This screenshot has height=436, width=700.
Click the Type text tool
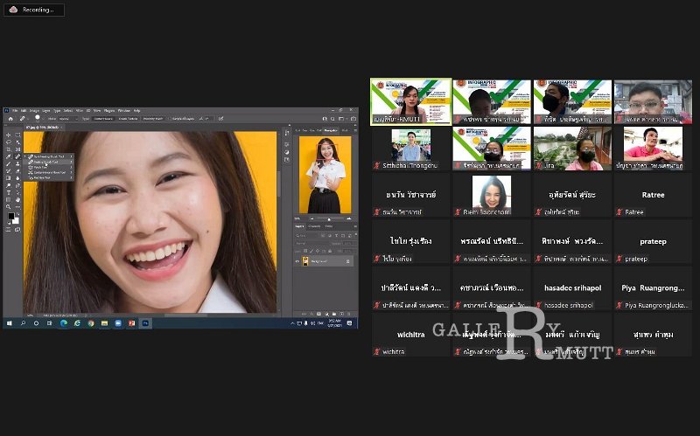tap(8, 193)
